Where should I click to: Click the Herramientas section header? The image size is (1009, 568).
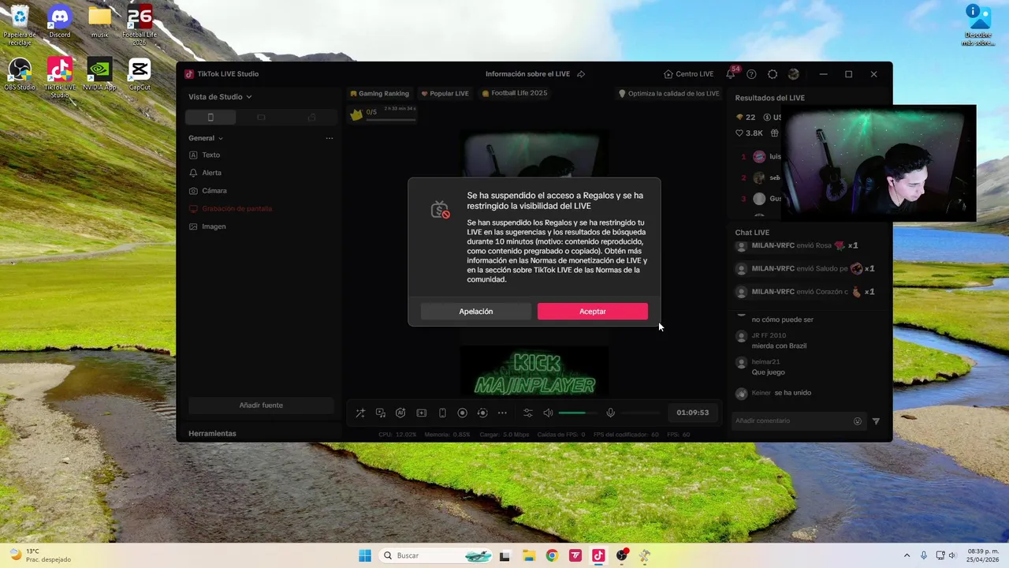coord(212,434)
